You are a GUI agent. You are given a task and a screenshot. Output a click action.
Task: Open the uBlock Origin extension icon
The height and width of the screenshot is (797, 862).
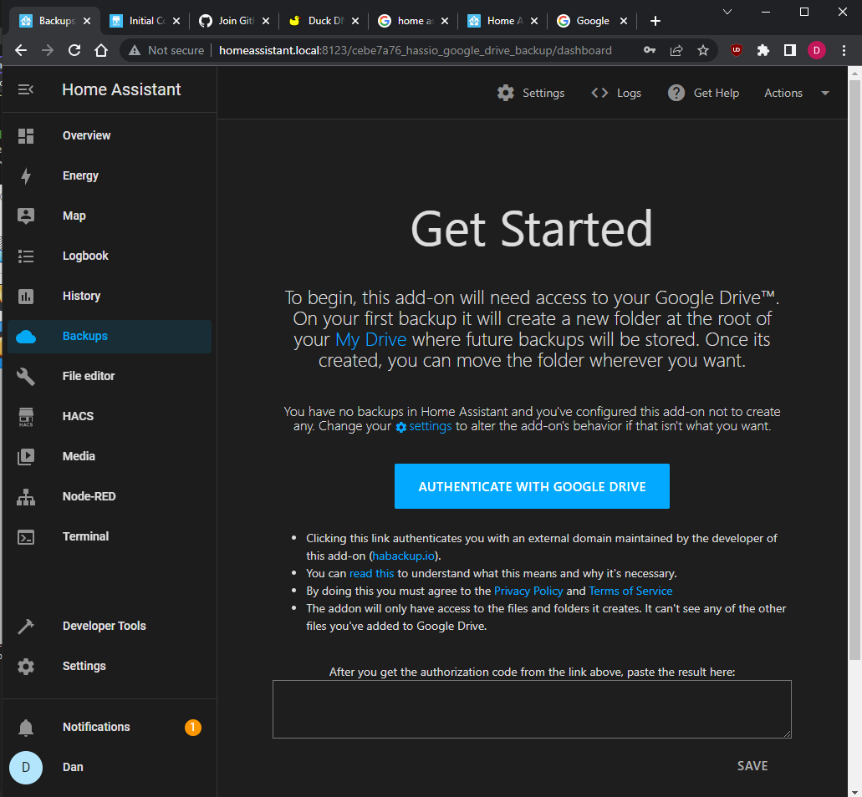pos(736,50)
